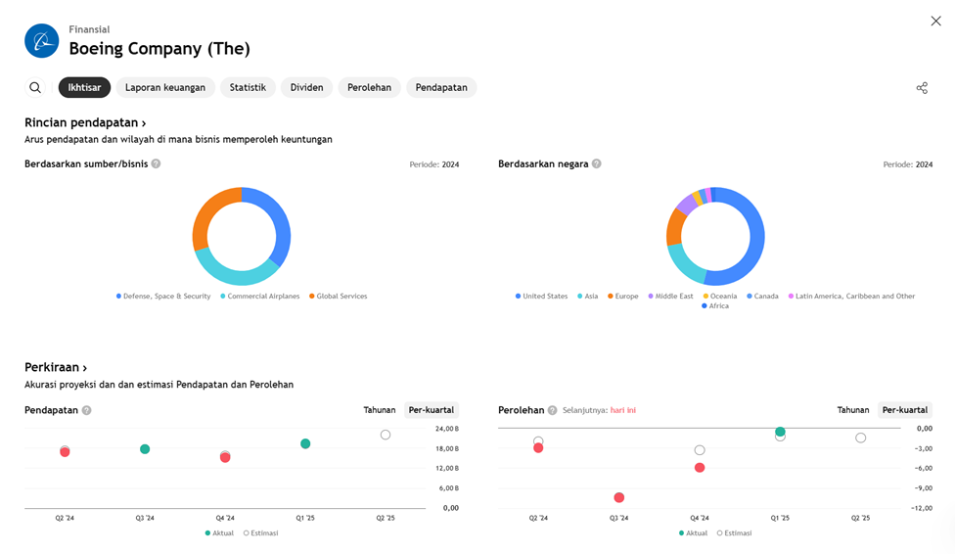Click Middle East legend entry

coord(670,297)
